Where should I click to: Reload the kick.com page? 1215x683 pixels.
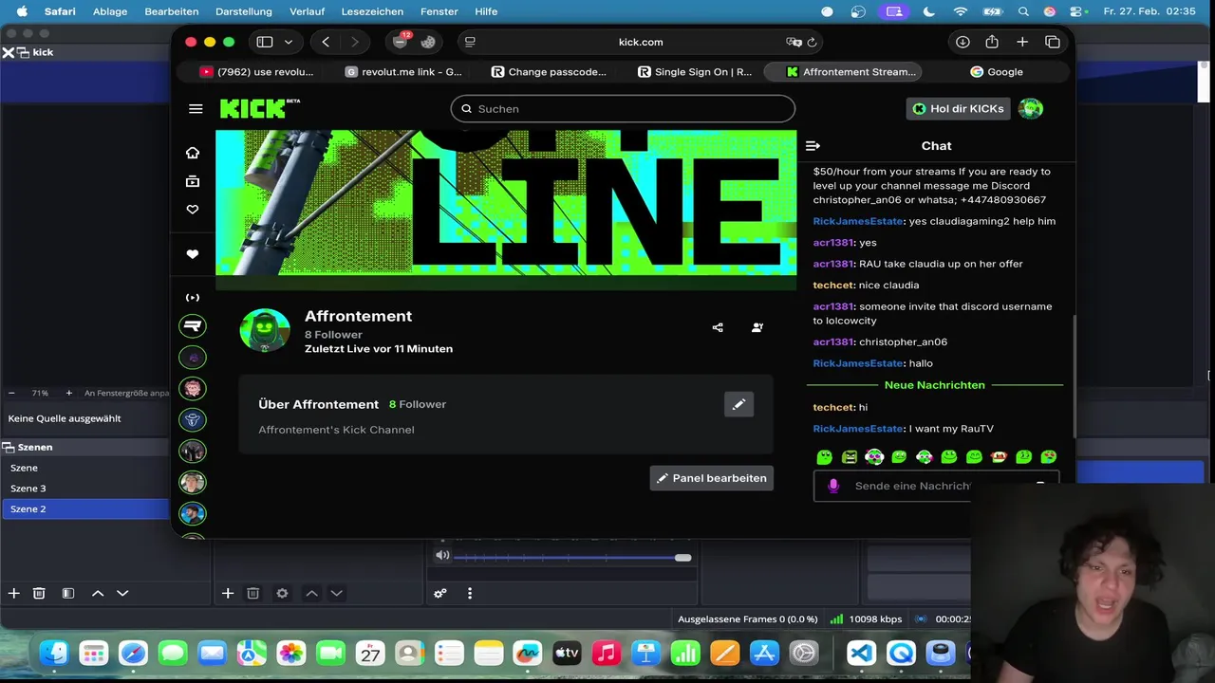click(x=812, y=42)
